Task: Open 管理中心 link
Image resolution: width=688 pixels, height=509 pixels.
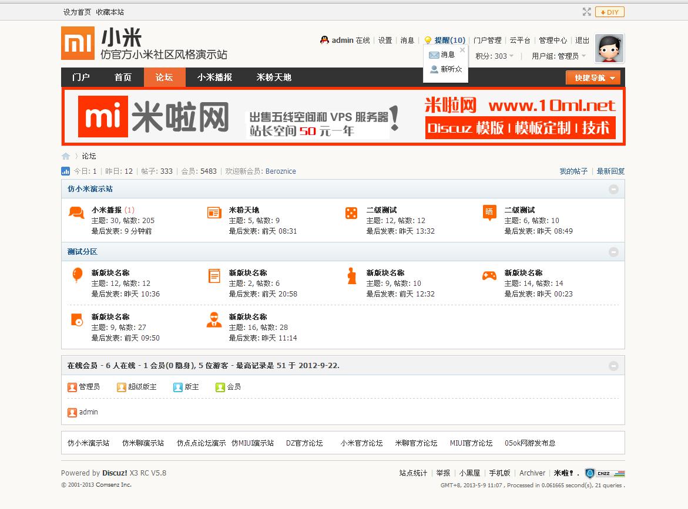Action: point(553,41)
